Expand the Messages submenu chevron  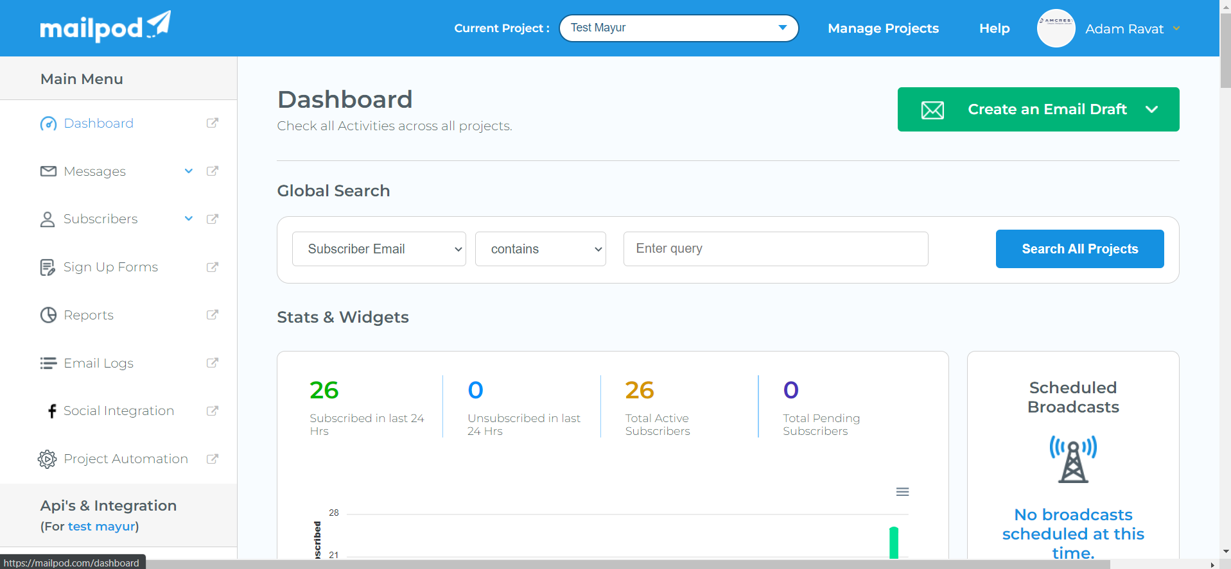tap(189, 171)
